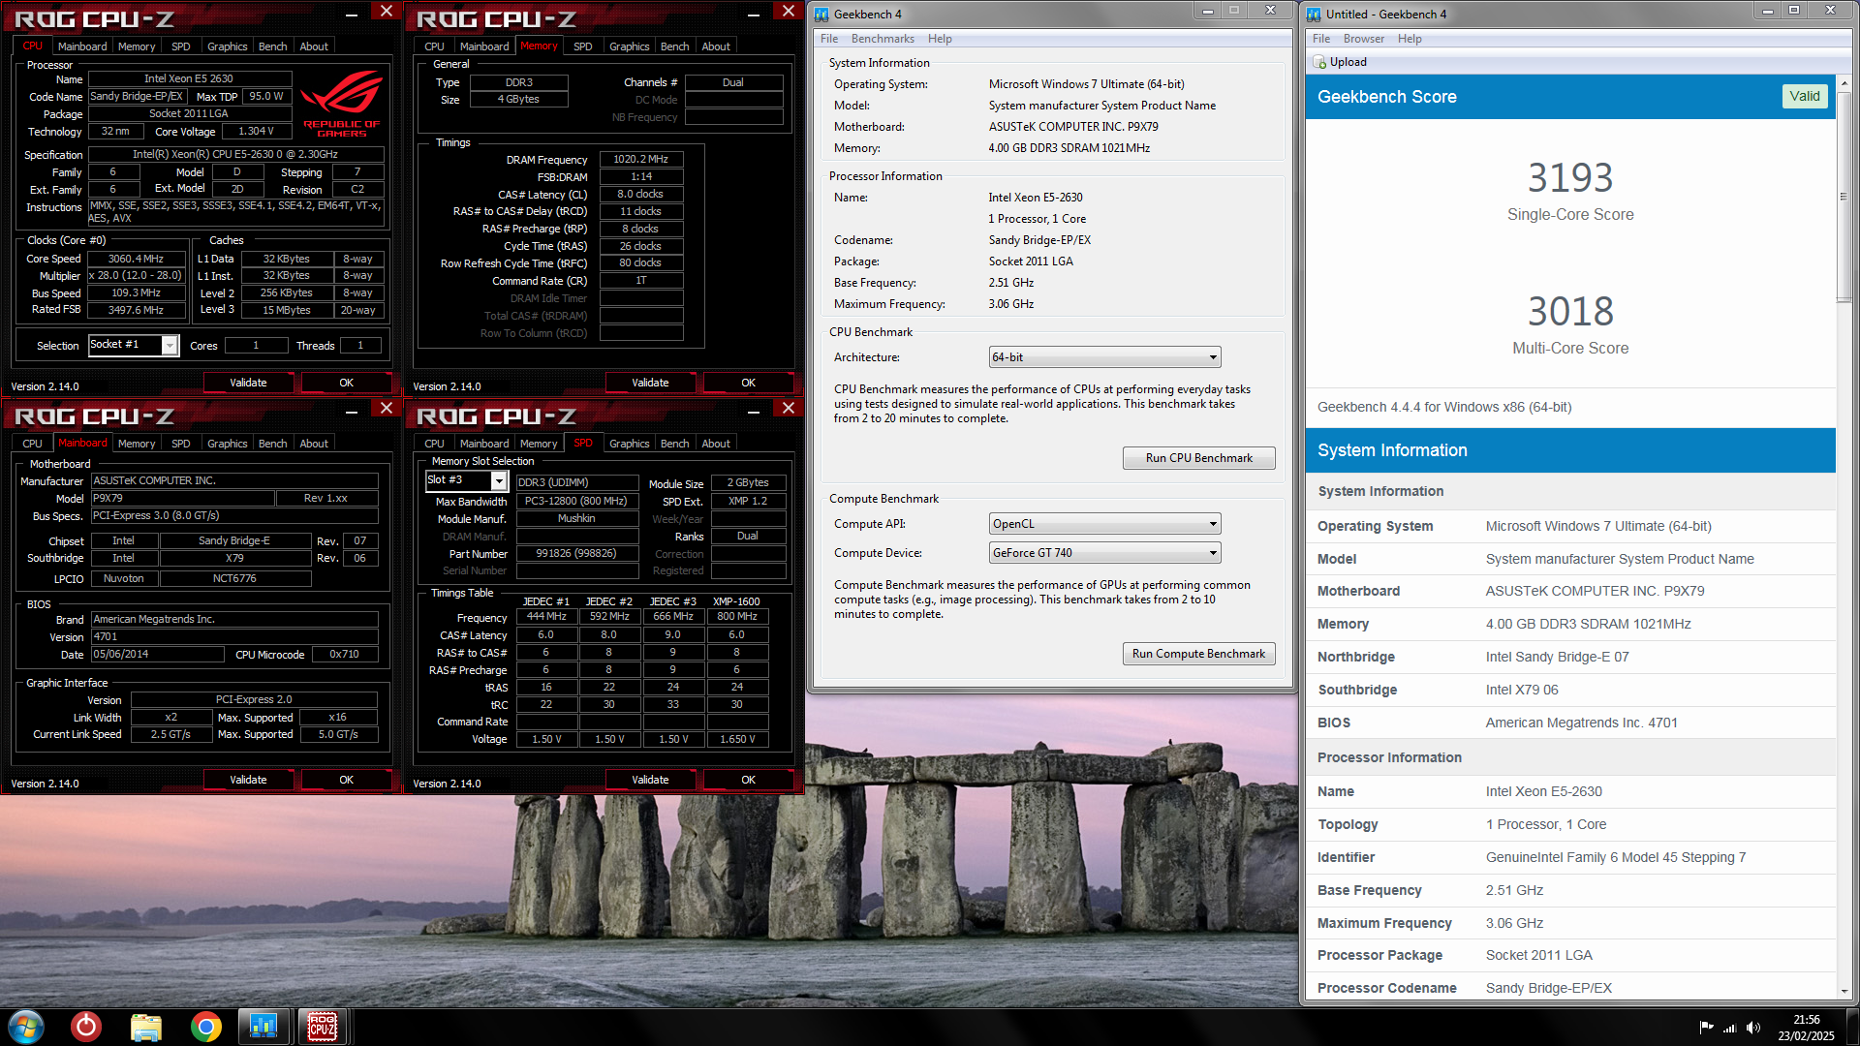This screenshot has height=1046, width=1860.
Task: Click the red power icon in taskbar
Action: tap(86, 1027)
